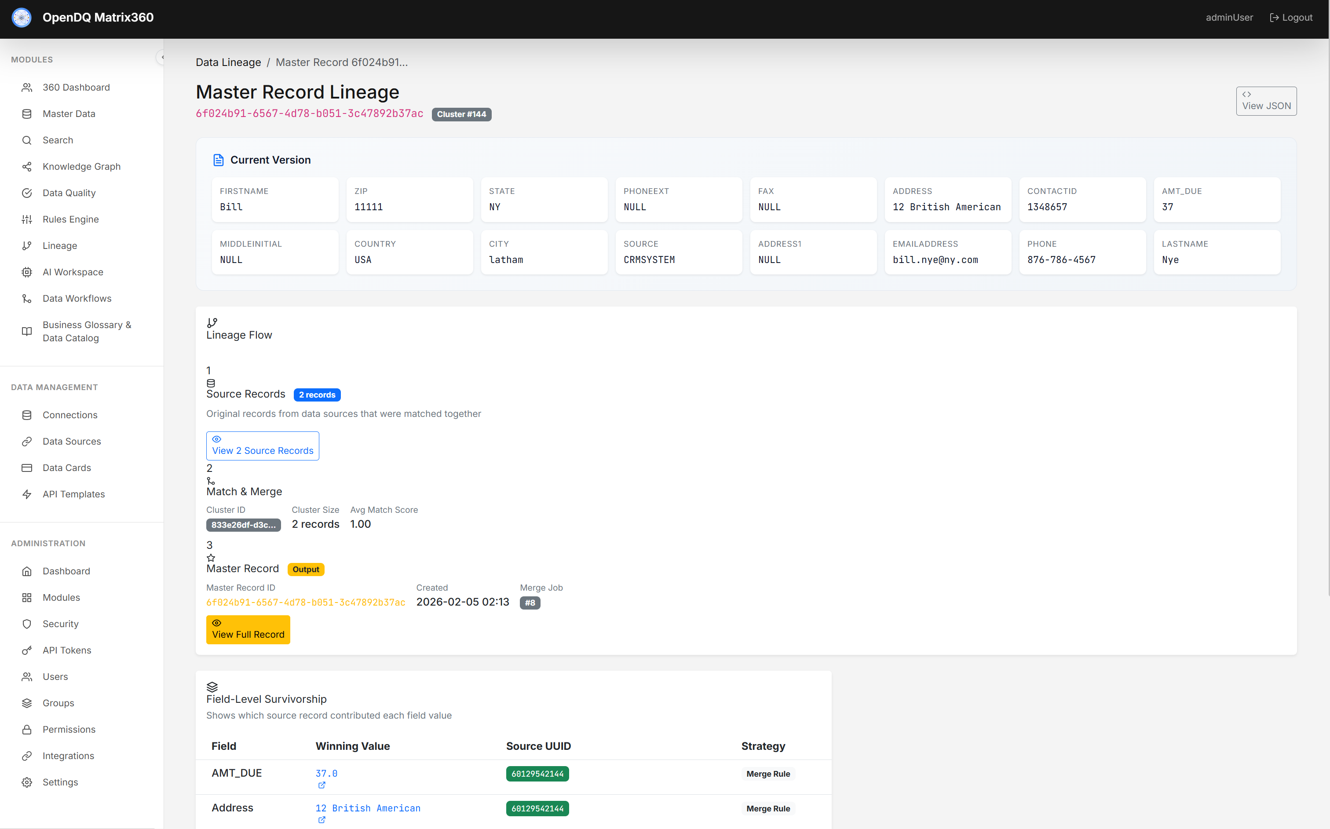1330x829 pixels.
Task: Click the Merge Job #8 badge
Action: 530,603
